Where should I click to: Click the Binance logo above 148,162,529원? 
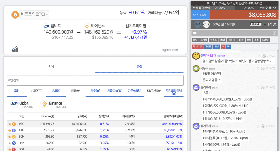coord(87,26)
